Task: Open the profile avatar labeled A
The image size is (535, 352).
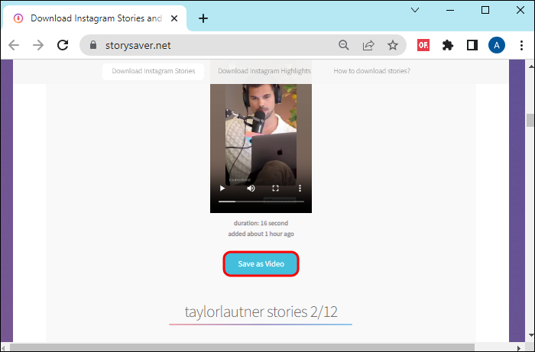Action: coord(497,45)
